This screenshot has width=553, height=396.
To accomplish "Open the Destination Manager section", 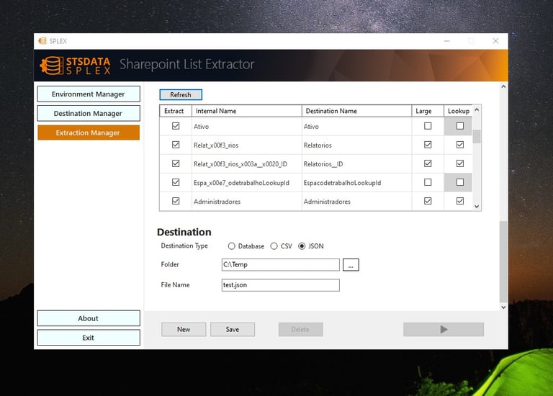I will click(88, 114).
